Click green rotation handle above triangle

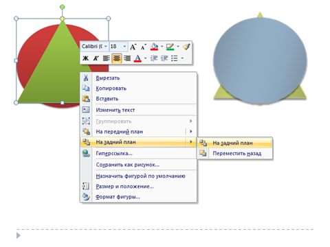coord(62,7)
